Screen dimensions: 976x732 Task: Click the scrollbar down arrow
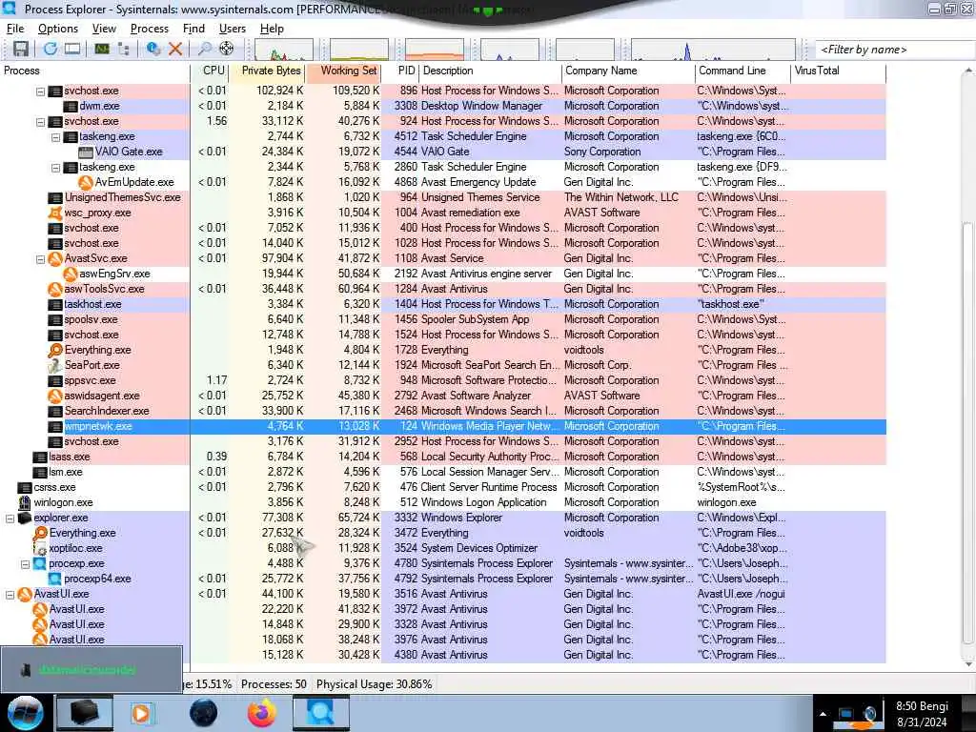coord(968,663)
